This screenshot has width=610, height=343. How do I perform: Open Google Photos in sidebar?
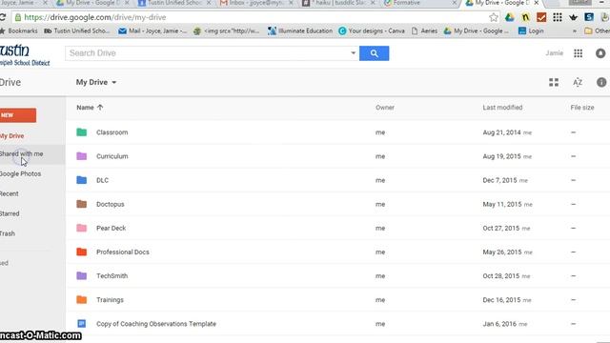coord(20,173)
